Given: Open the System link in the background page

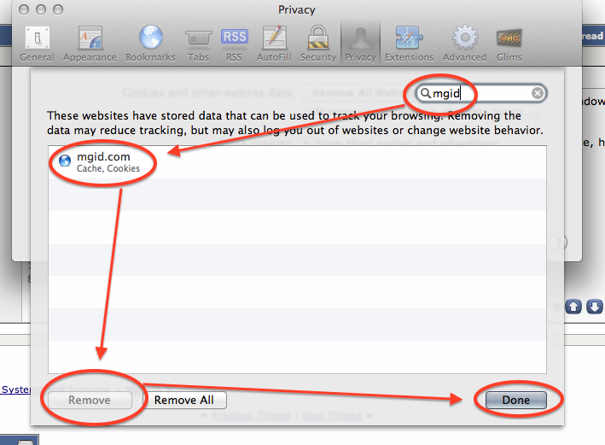Looking at the screenshot, I should pyautogui.click(x=16, y=389).
